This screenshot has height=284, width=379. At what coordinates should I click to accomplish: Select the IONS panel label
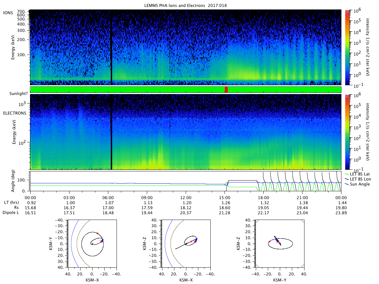point(8,13)
